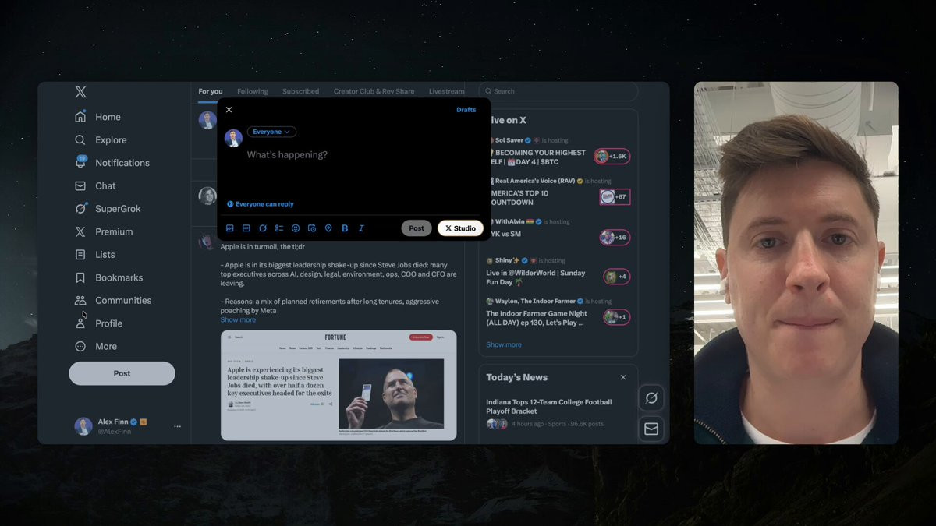Open Explore in the sidebar
The width and height of the screenshot is (936, 526).
coord(101,140)
